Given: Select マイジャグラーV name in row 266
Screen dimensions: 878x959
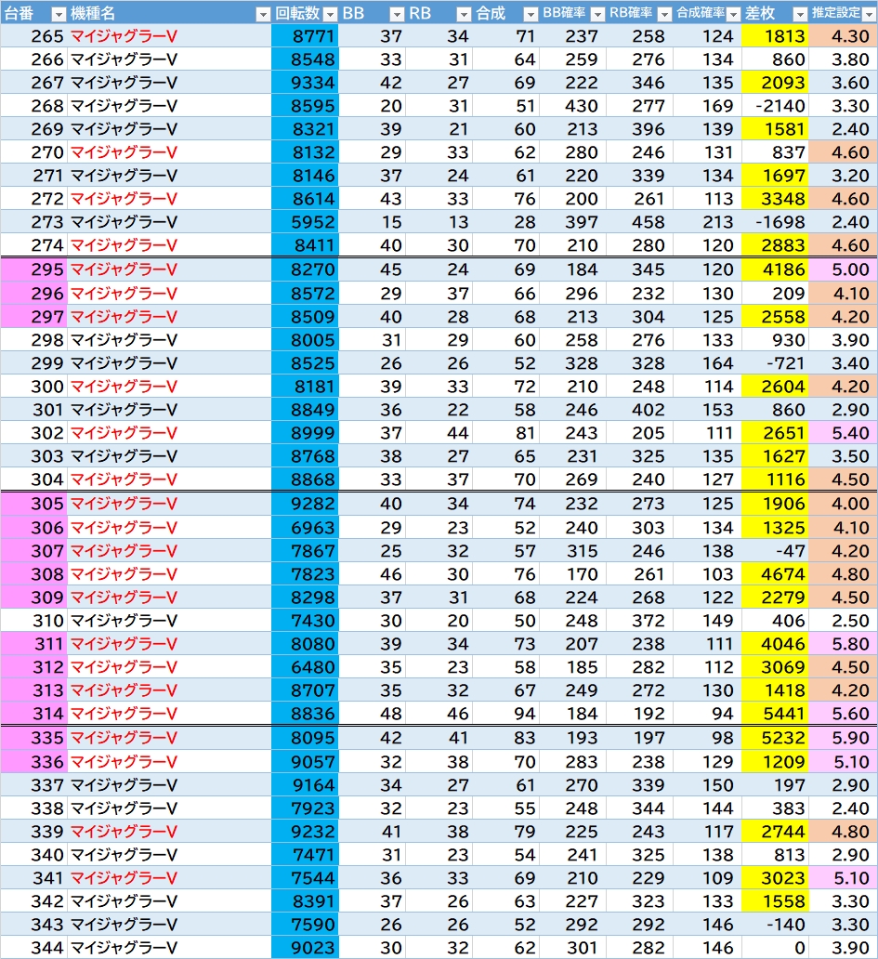Looking at the screenshot, I should tap(124, 59).
